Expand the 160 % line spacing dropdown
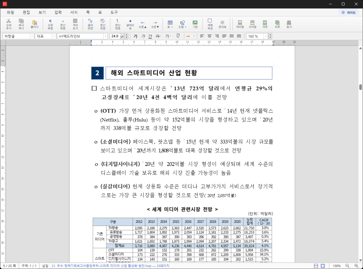Viewport: 363px width, 269px height. click(266, 36)
